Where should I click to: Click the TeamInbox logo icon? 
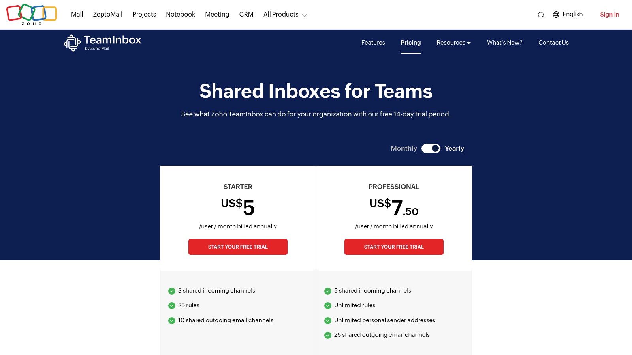[x=72, y=43]
